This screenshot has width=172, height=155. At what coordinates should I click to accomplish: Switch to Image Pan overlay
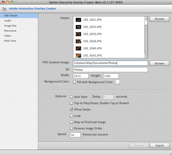tap(19, 26)
